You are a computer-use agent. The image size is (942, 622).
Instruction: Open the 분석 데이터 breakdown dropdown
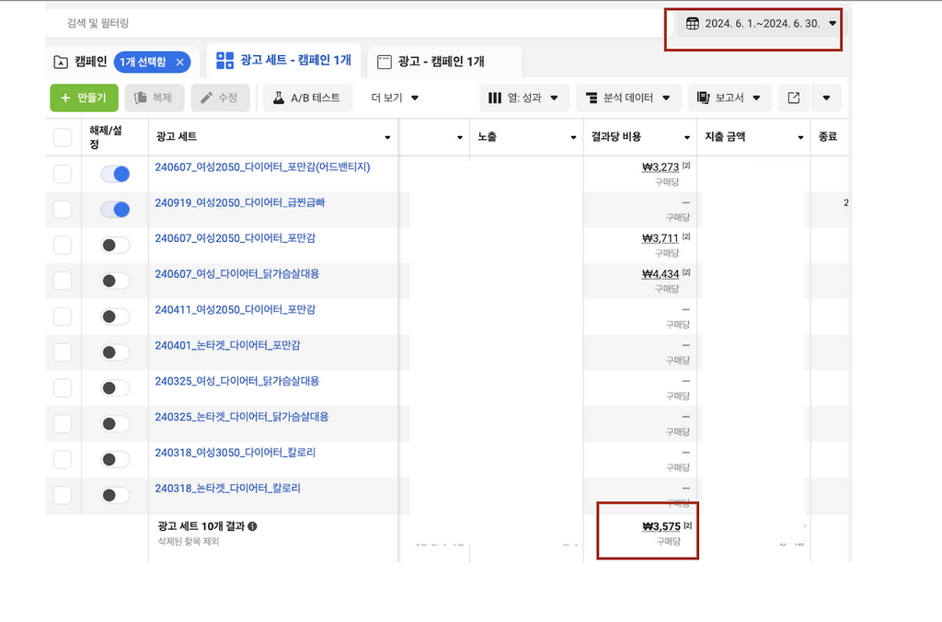[628, 98]
